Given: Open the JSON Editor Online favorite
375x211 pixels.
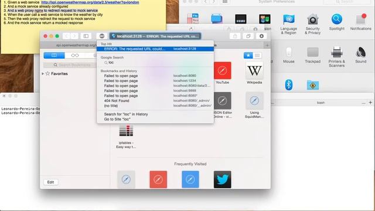Looking at the screenshot, I should click(x=222, y=101).
